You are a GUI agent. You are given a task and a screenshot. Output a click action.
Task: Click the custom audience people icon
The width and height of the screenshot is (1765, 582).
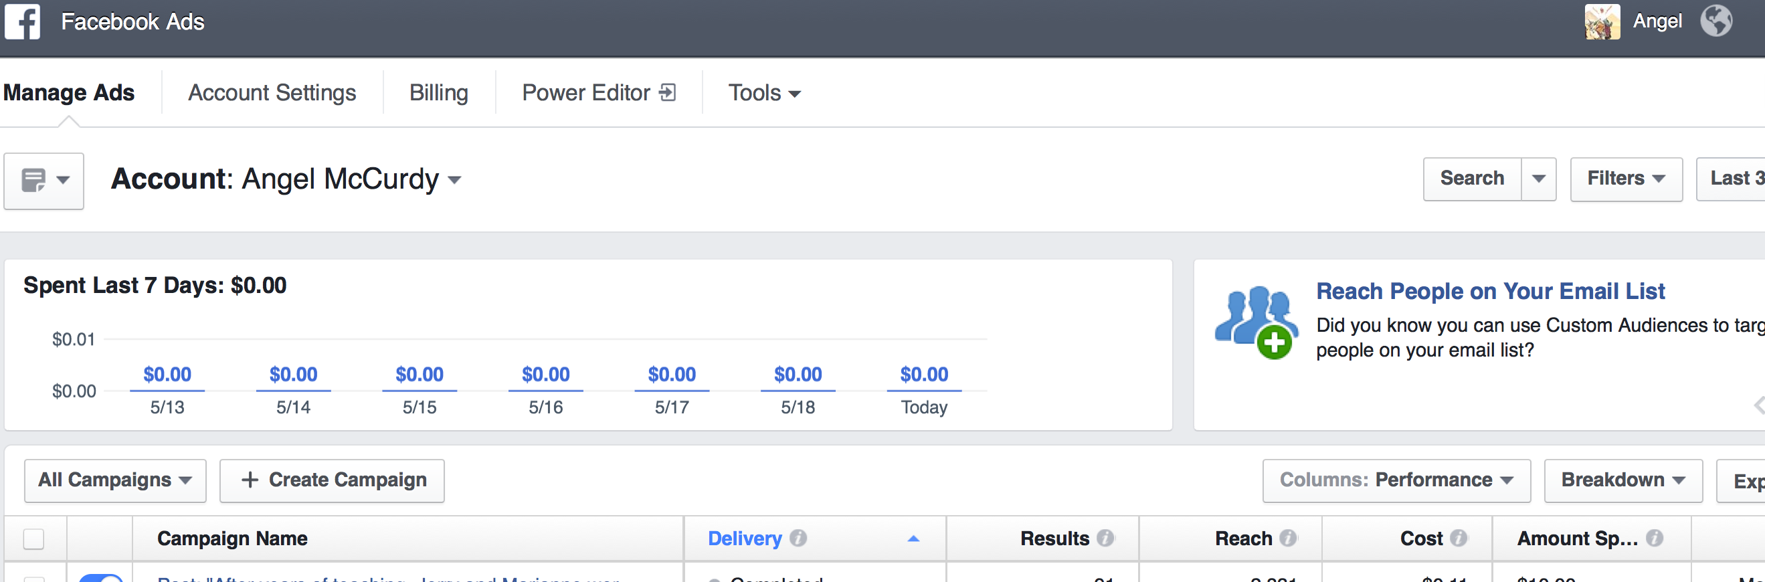coord(1257,322)
